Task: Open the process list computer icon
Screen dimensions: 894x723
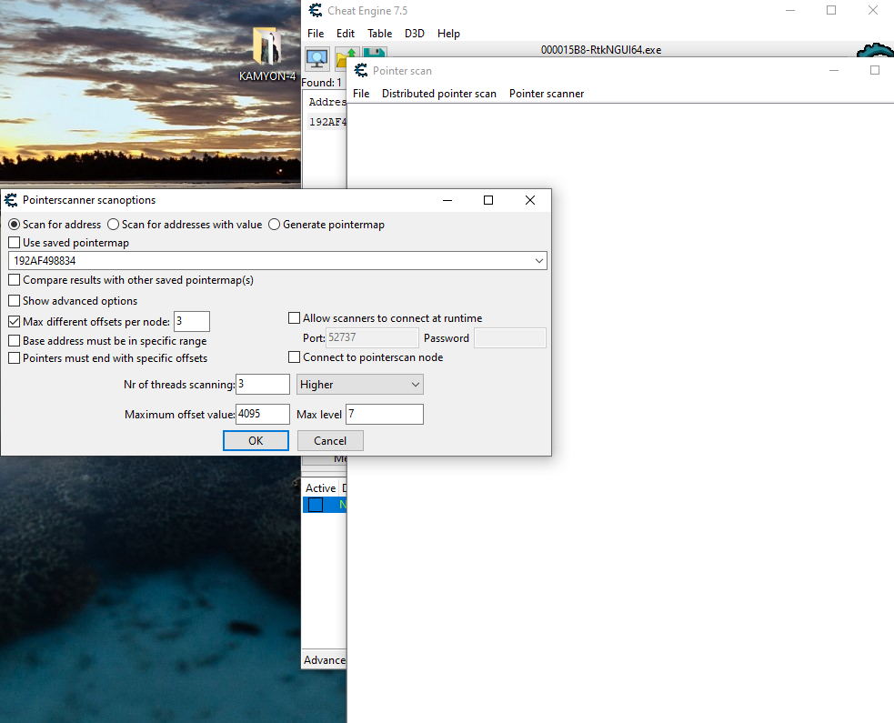Action: pyautogui.click(x=317, y=58)
